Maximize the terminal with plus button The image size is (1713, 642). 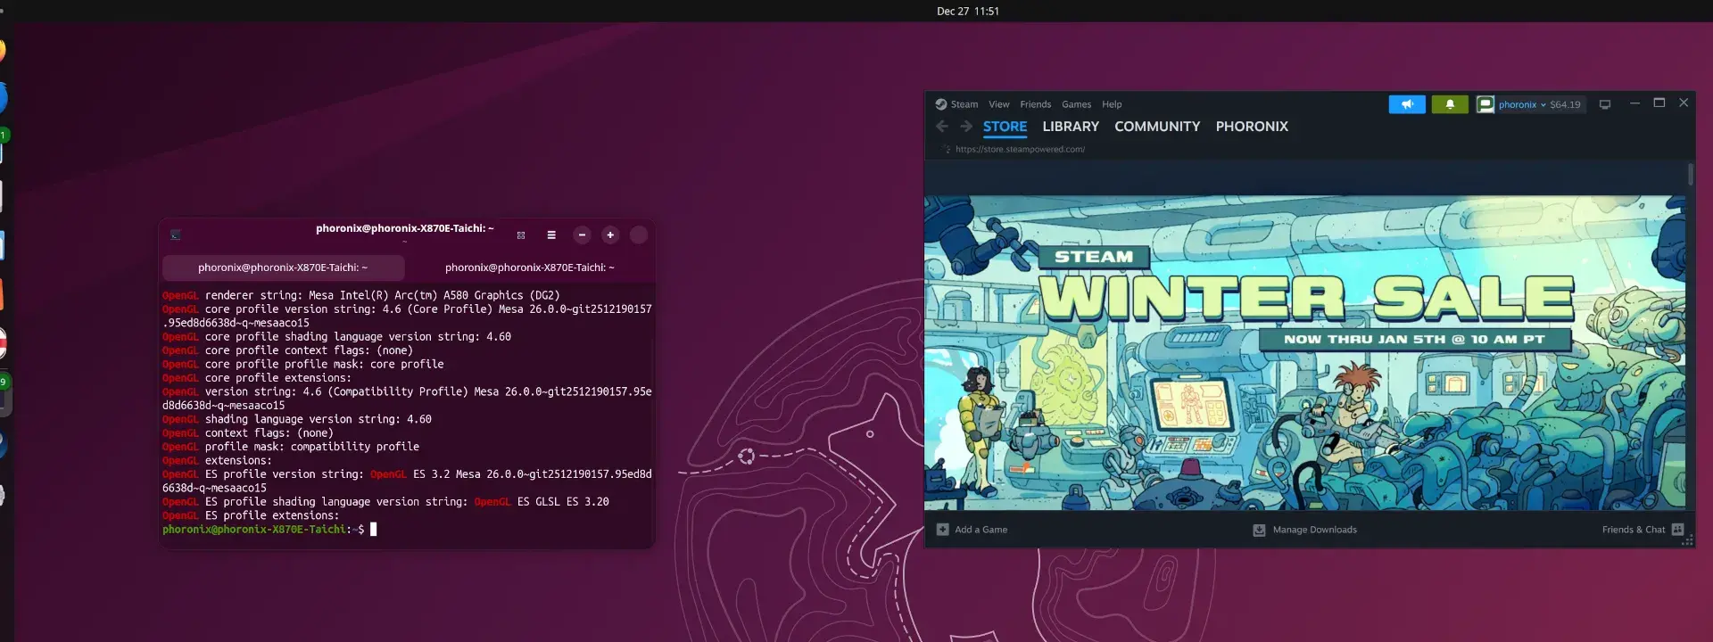(x=610, y=235)
